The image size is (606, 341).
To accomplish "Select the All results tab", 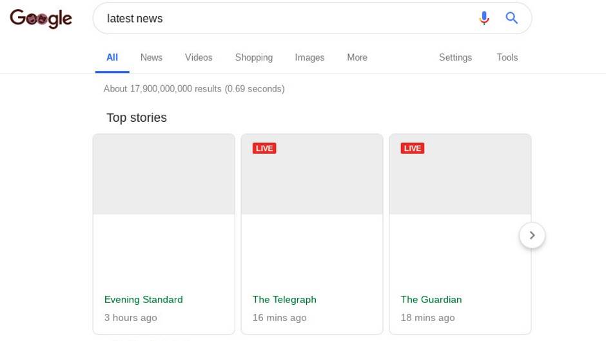I will (112, 57).
